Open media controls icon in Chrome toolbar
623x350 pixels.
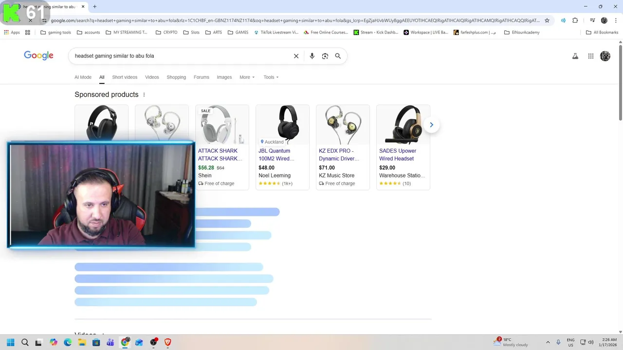(592, 20)
